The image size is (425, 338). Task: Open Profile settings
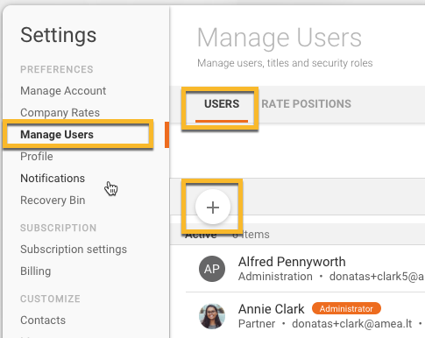[37, 157]
